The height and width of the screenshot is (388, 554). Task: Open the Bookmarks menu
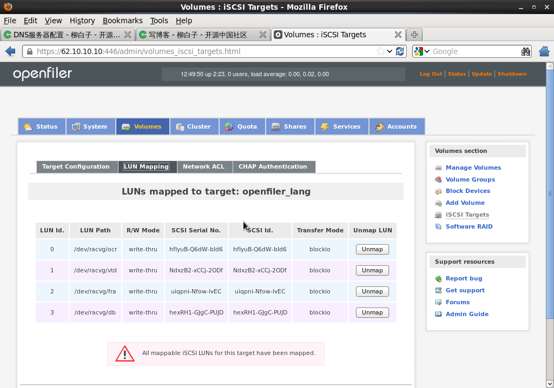coord(122,21)
